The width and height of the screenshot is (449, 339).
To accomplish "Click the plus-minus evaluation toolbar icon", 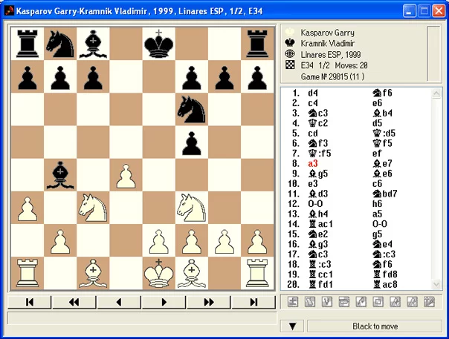I will click(x=293, y=302).
